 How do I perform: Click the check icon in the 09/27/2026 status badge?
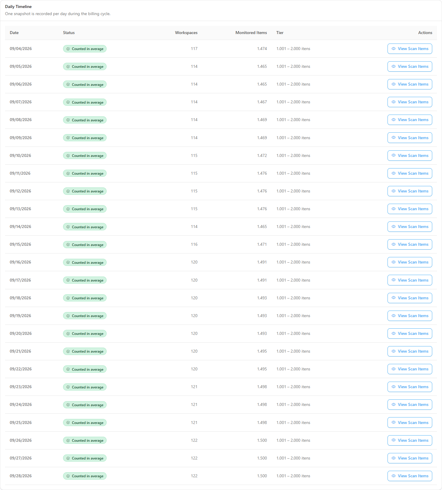(68, 458)
